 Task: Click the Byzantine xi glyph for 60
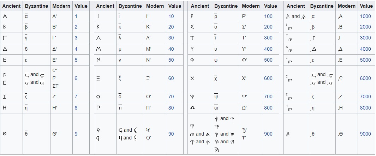(x=119, y=78)
